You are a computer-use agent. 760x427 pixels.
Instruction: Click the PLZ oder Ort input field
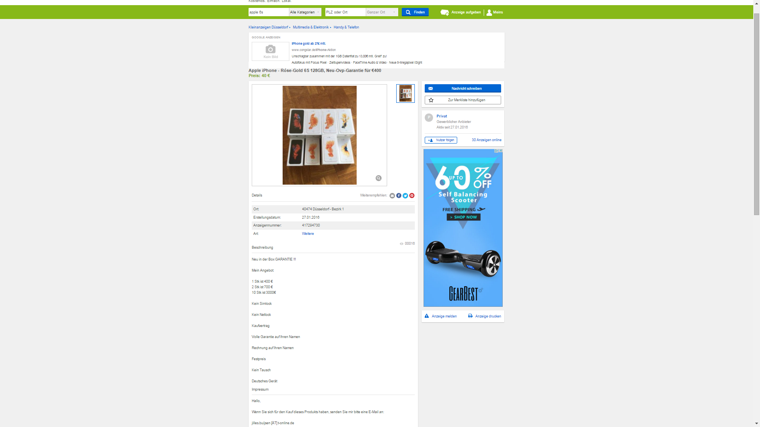point(345,12)
